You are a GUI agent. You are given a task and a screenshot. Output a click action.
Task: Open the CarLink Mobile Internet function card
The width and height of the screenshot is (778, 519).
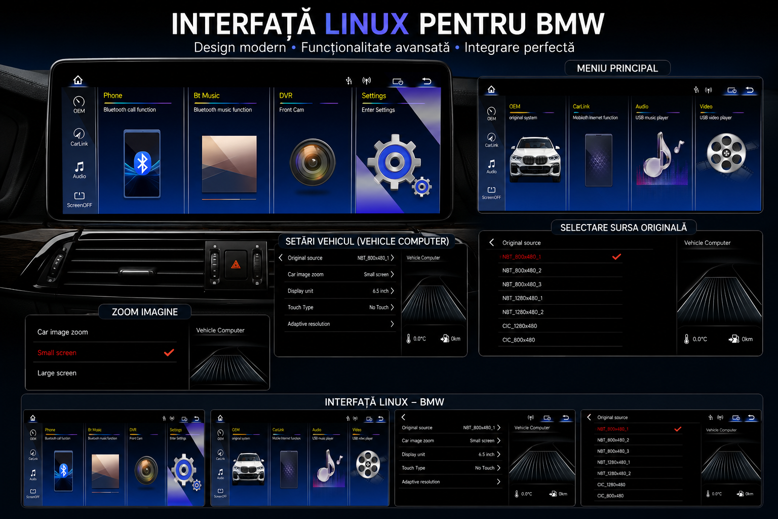tap(598, 155)
